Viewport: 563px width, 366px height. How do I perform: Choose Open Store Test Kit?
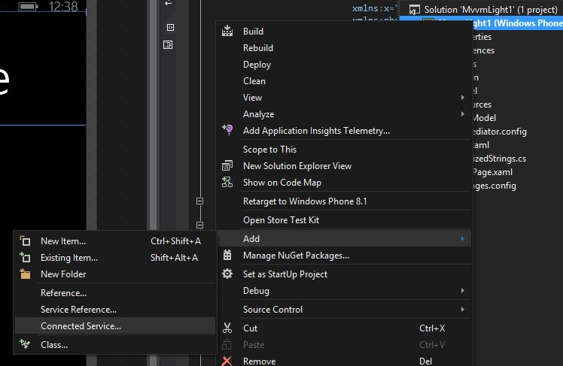pyautogui.click(x=344, y=219)
